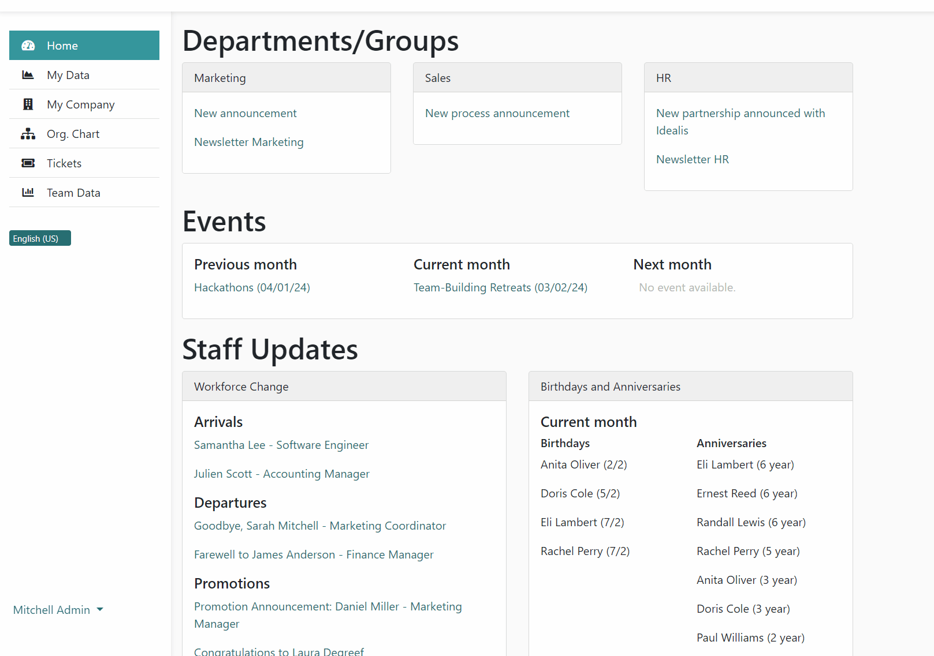Open New partnership announced with Idealis

[740, 122]
